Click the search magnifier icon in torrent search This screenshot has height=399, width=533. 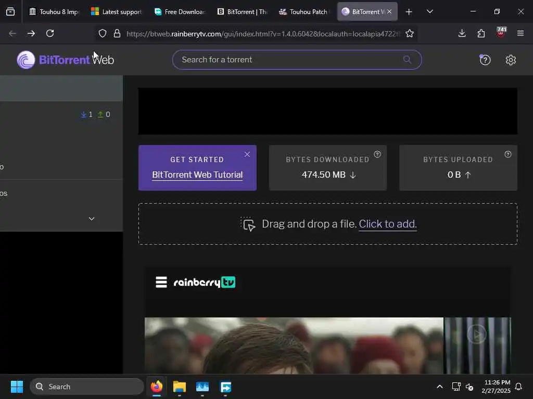click(x=407, y=60)
